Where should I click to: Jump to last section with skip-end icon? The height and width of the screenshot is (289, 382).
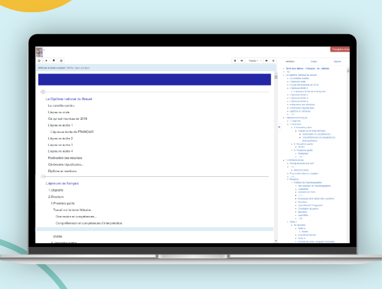tap(273, 61)
